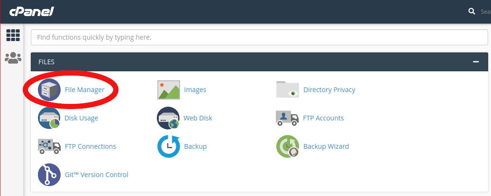This screenshot has height=196, width=491.
Task: Focus the 'Find functions quickly' search field
Action: click(259, 37)
